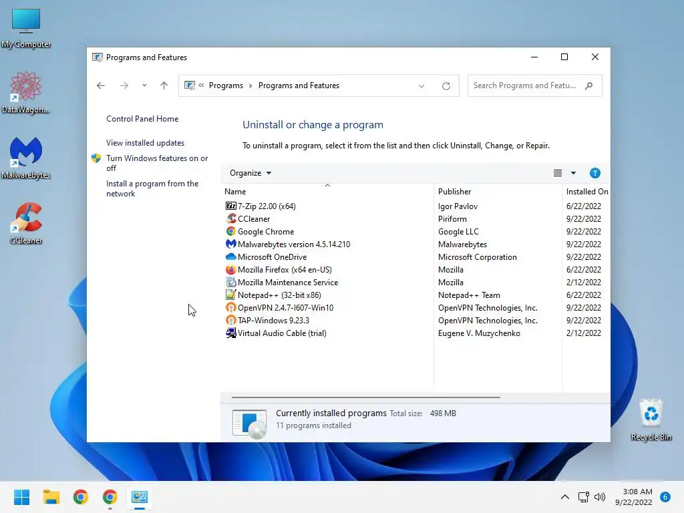Open Turn Windows features on or off
This screenshot has width=684, height=513.
tap(157, 163)
